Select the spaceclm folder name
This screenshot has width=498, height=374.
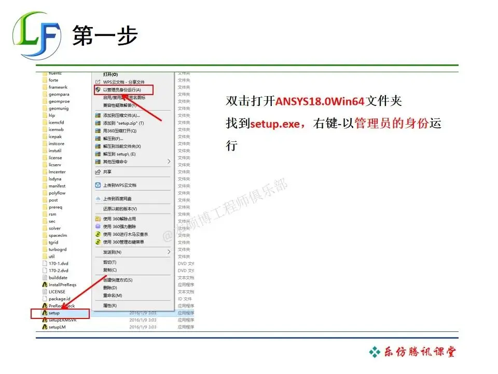(x=58, y=235)
